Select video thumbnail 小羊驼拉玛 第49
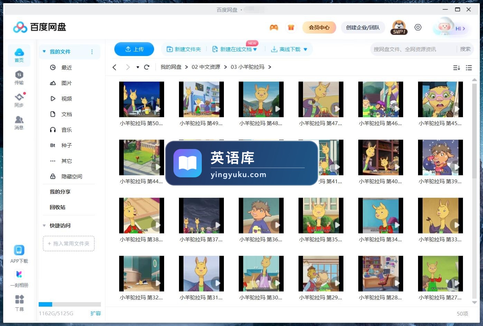This screenshot has height=326, width=483. pyautogui.click(x=201, y=99)
